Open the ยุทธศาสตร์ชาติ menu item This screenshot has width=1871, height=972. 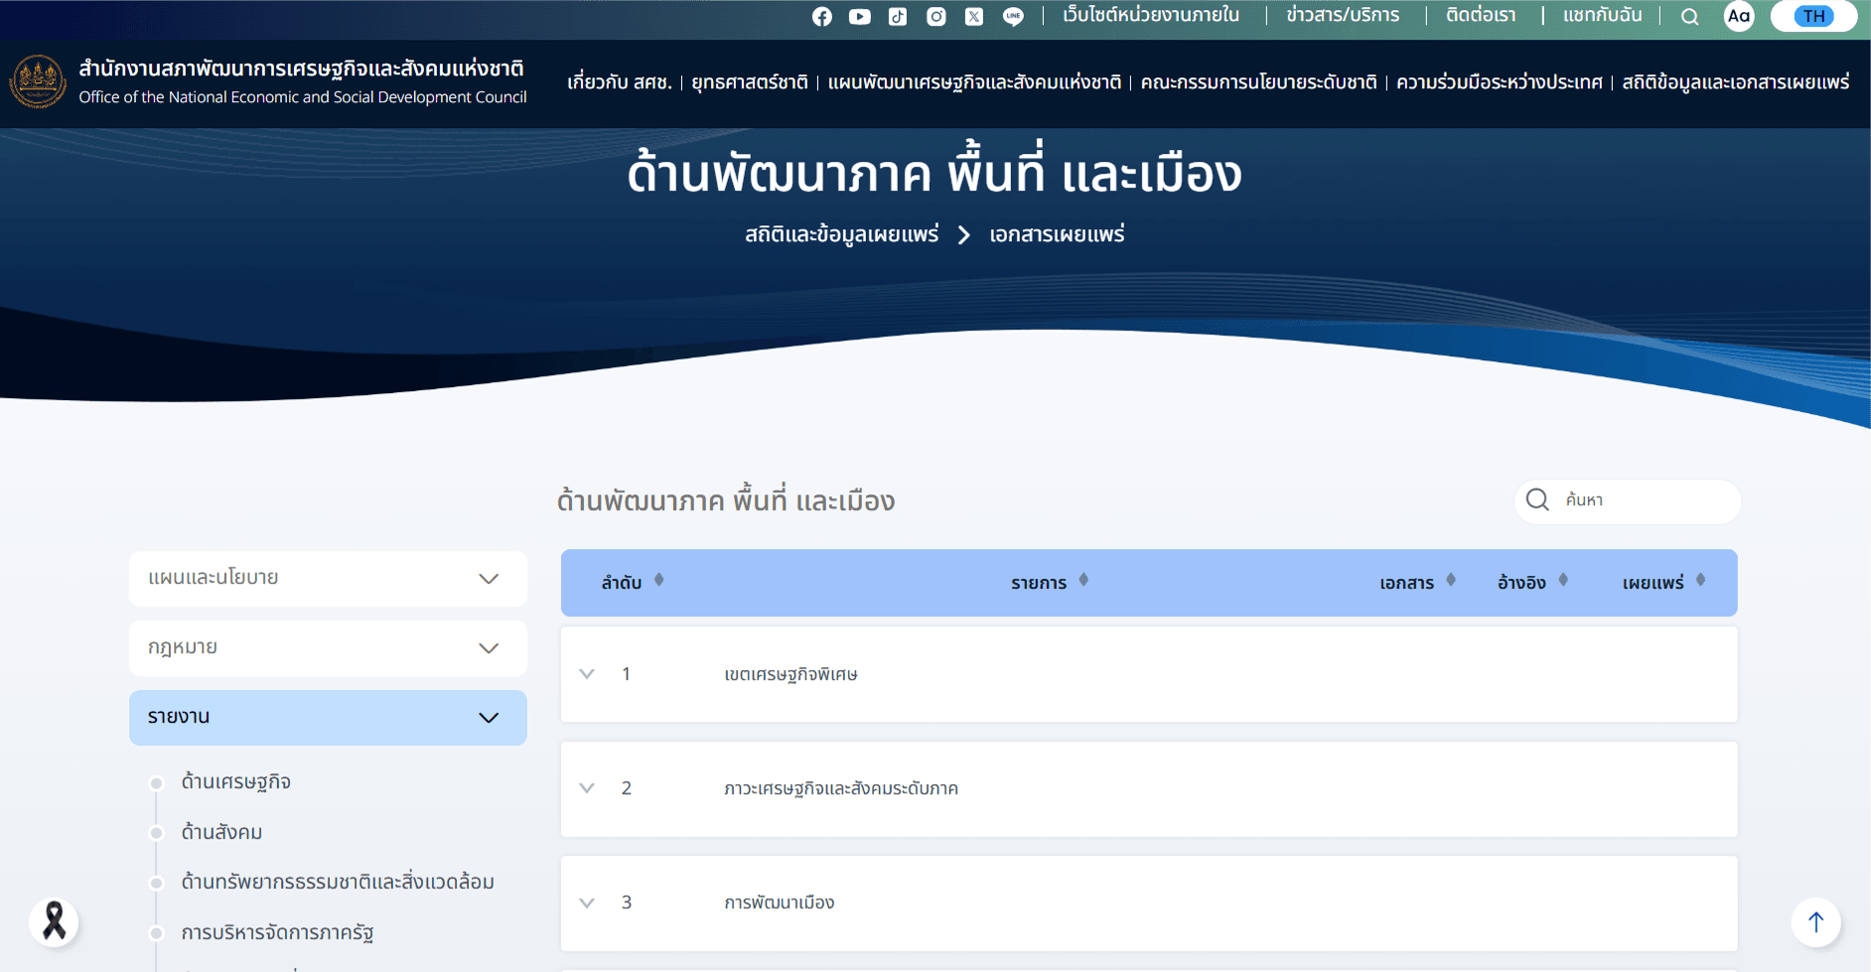(x=750, y=82)
